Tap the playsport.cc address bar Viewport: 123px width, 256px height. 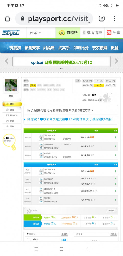click(x=54, y=19)
